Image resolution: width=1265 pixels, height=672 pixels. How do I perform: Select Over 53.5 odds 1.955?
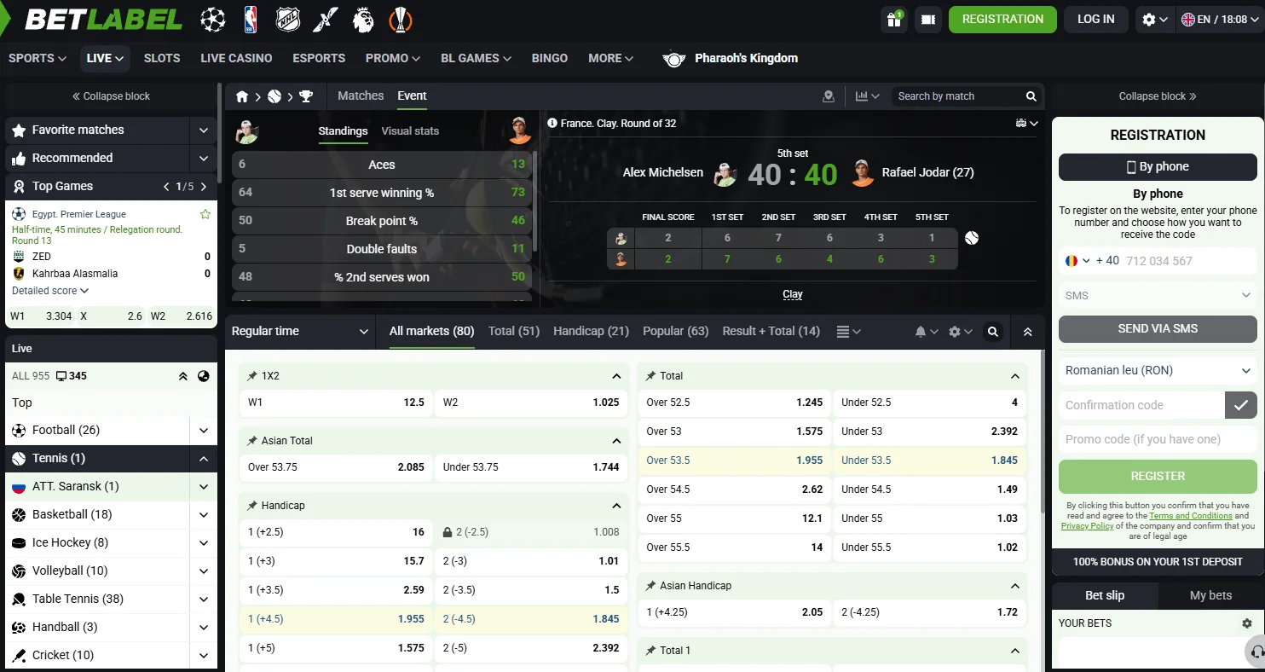pos(735,461)
